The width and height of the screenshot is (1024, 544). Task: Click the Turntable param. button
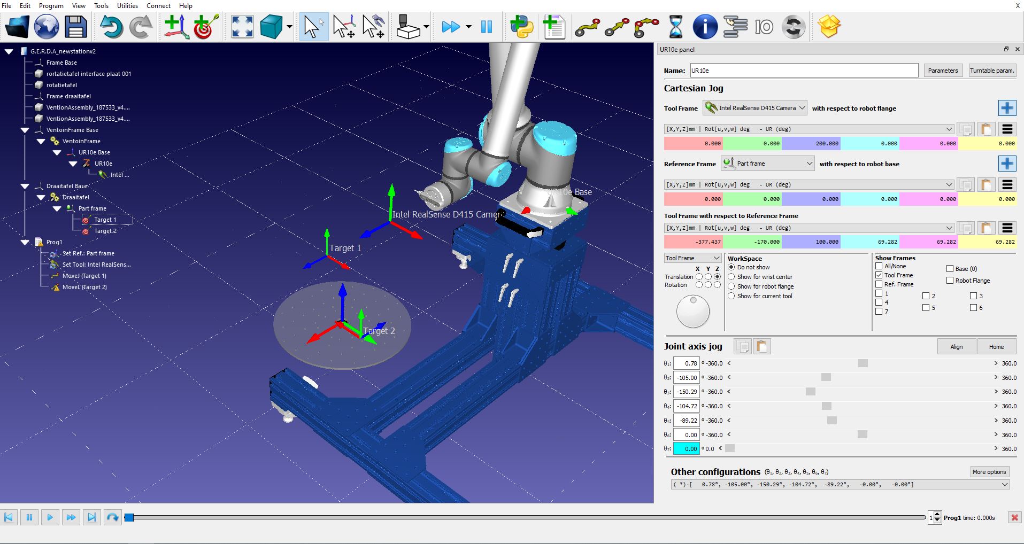(x=992, y=71)
